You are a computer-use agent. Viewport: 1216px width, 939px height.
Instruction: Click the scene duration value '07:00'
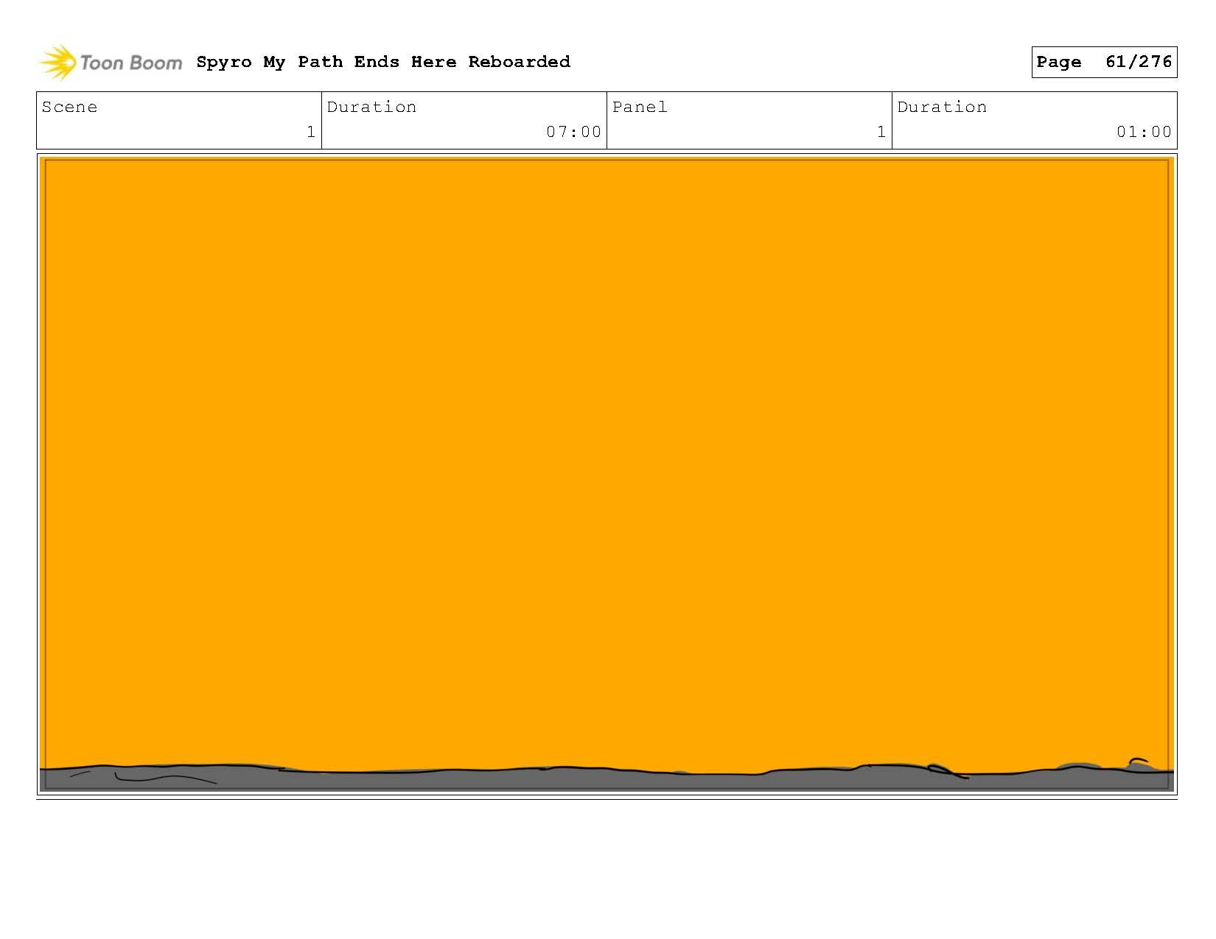click(x=574, y=132)
